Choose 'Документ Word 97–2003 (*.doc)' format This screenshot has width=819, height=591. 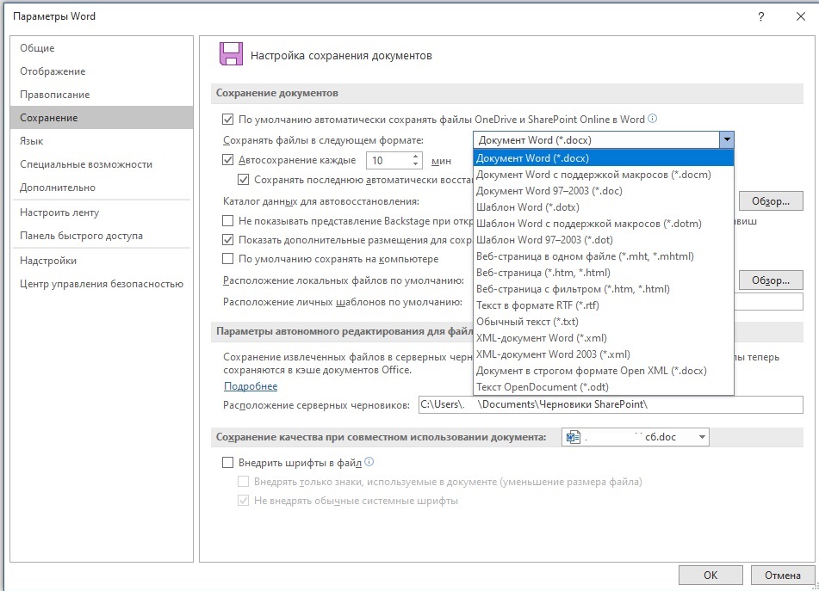604,191
